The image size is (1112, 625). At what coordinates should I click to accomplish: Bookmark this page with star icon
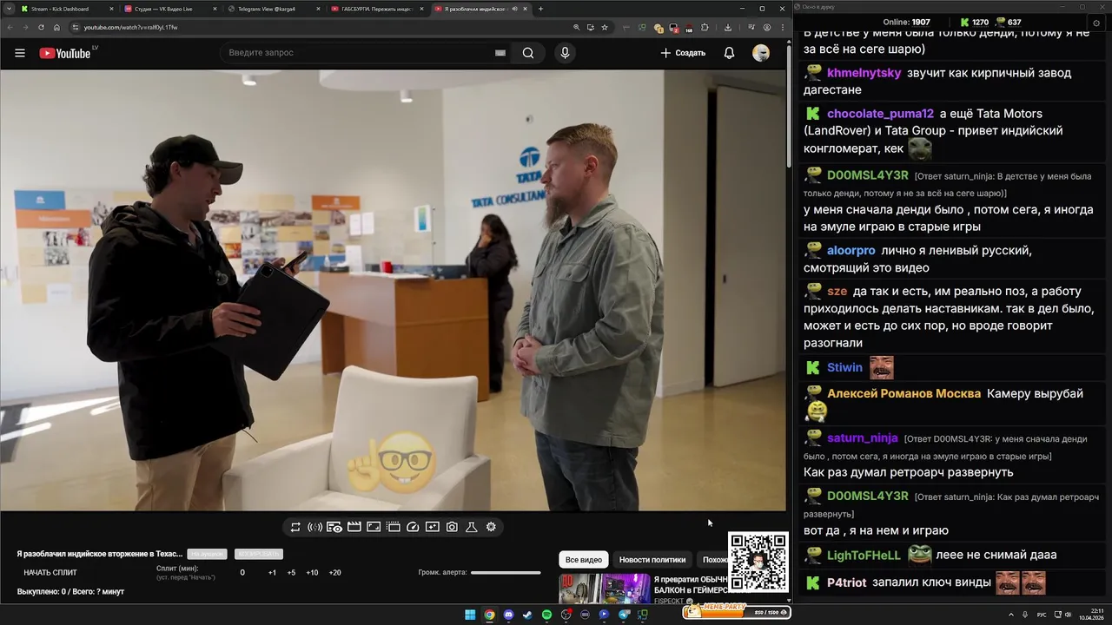[605, 27]
